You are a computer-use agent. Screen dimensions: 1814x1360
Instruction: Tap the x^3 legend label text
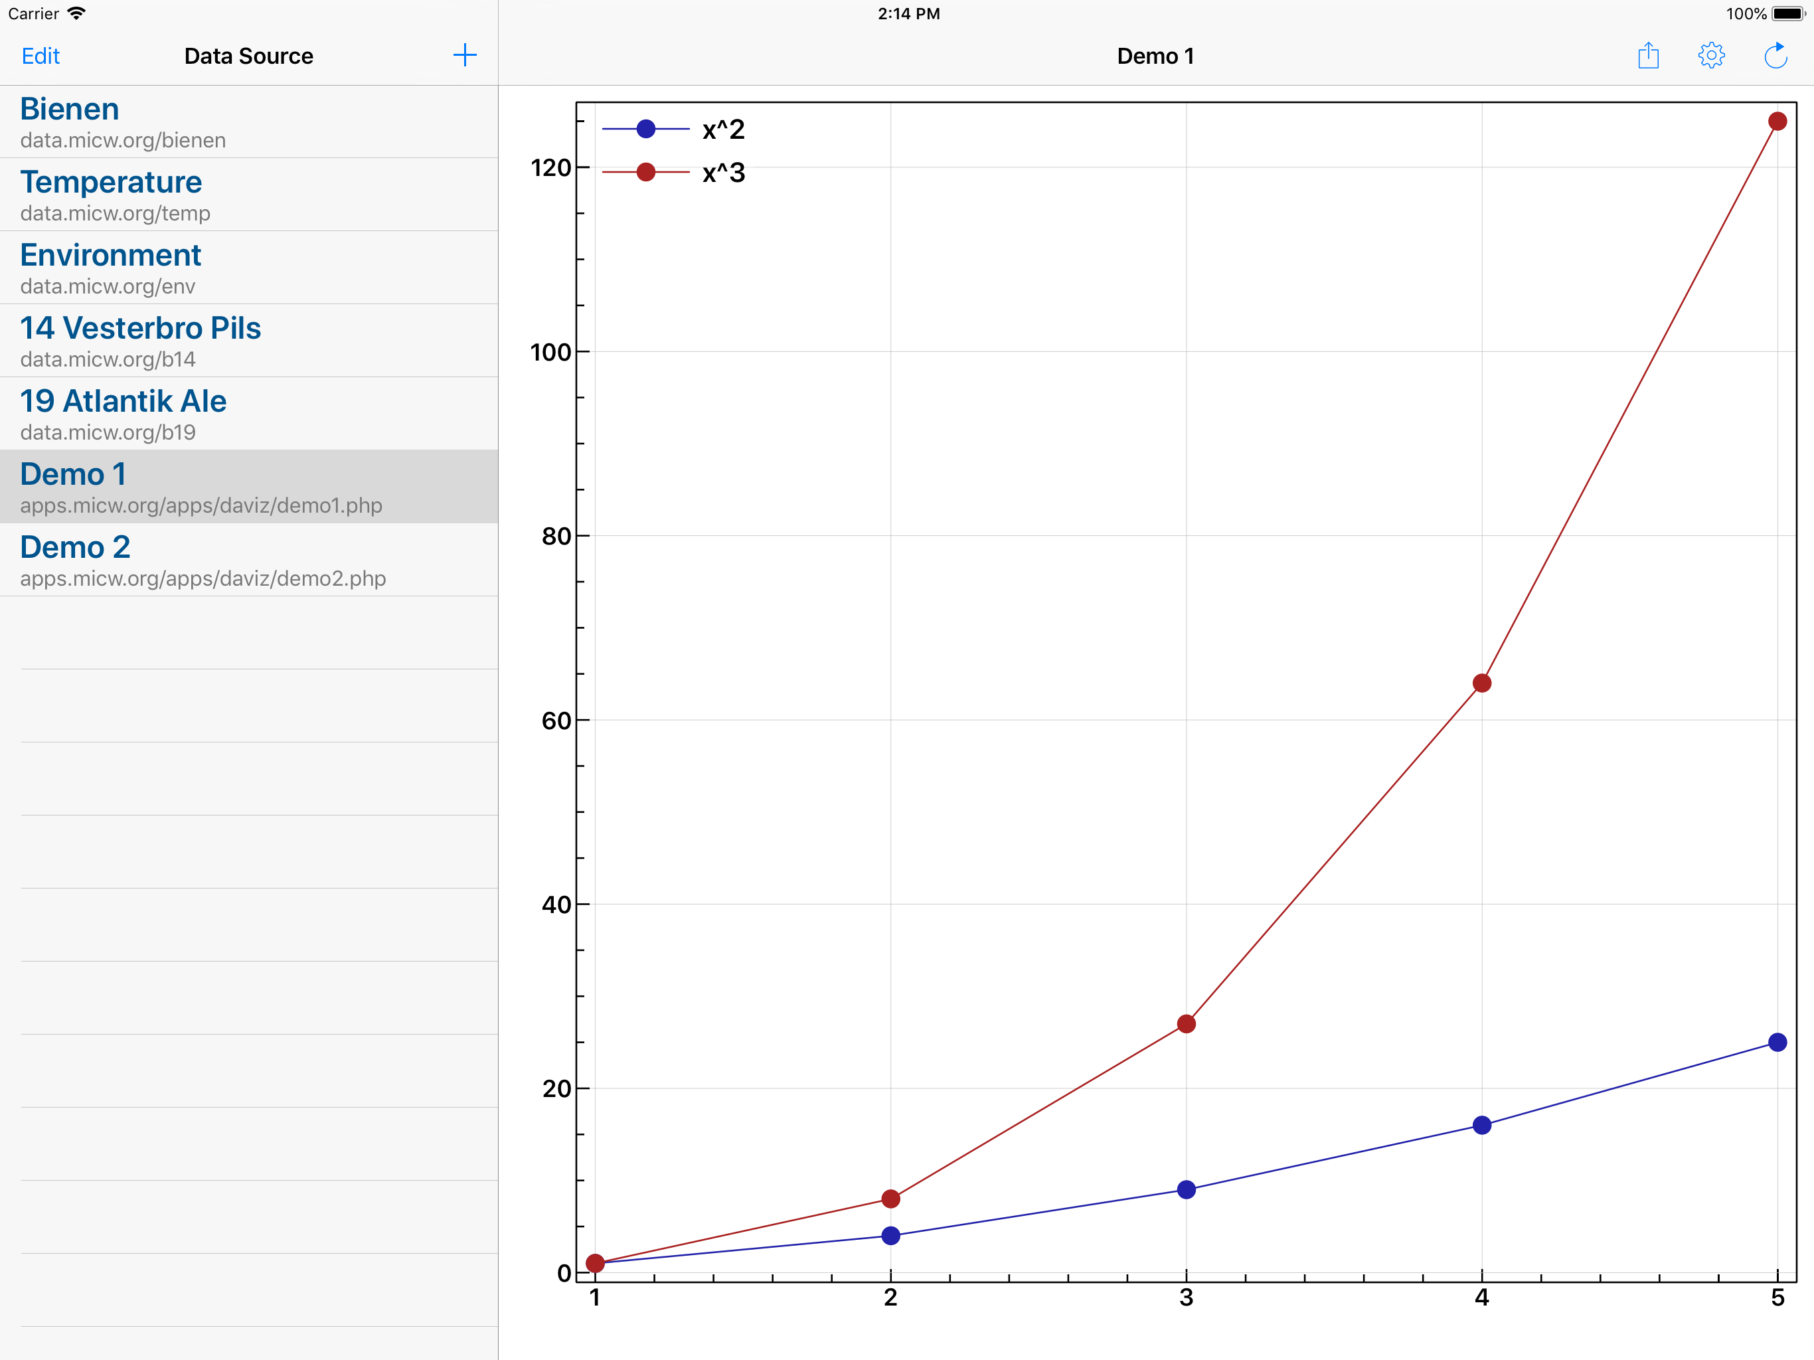coord(723,173)
